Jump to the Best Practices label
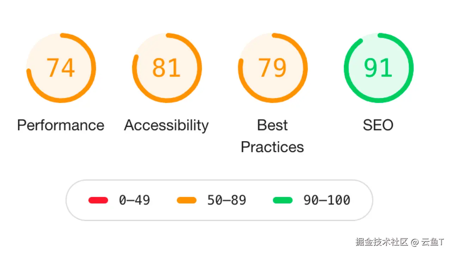This screenshot has height=254, width=451. point(272,136)
